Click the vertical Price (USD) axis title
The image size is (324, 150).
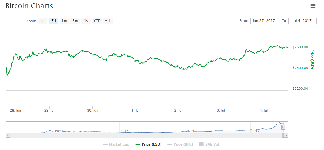click(312, 59)
